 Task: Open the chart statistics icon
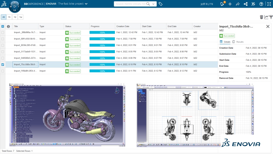[x=266, y=17]
